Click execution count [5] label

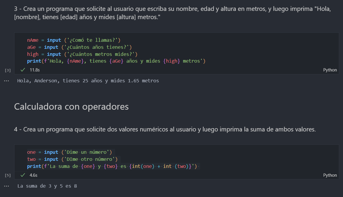tap(8, 175)
